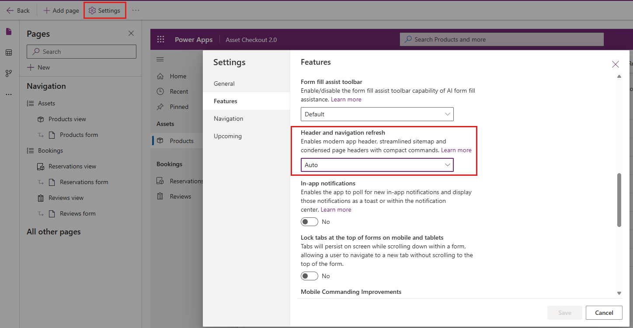Click the left rail ellipsis for more options
Image resolution: width=633 pixels, height=328 pixels.
(9, 94)
